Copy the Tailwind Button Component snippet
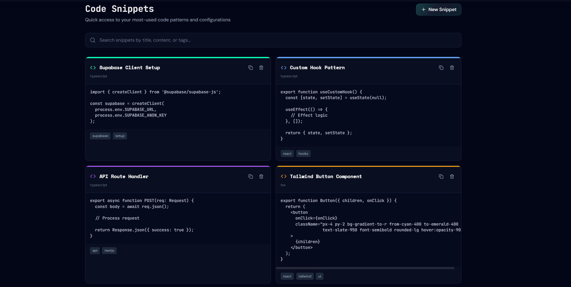The image size is (571, 287). point(441,176)
